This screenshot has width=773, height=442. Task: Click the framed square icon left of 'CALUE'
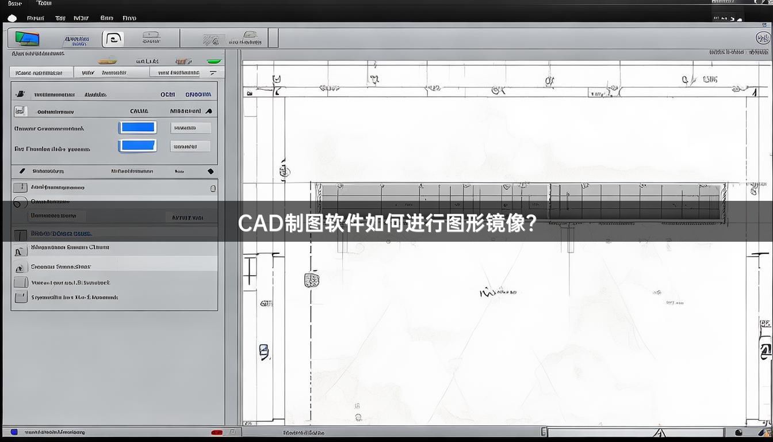tap(20, 111)
